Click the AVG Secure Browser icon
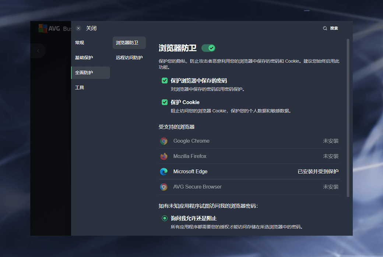Viewport: 383px width, 257px height. point(164,187)
